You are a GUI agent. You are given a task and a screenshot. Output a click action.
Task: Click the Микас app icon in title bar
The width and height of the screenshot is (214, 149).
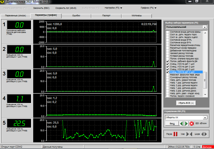tap(3, 2)
